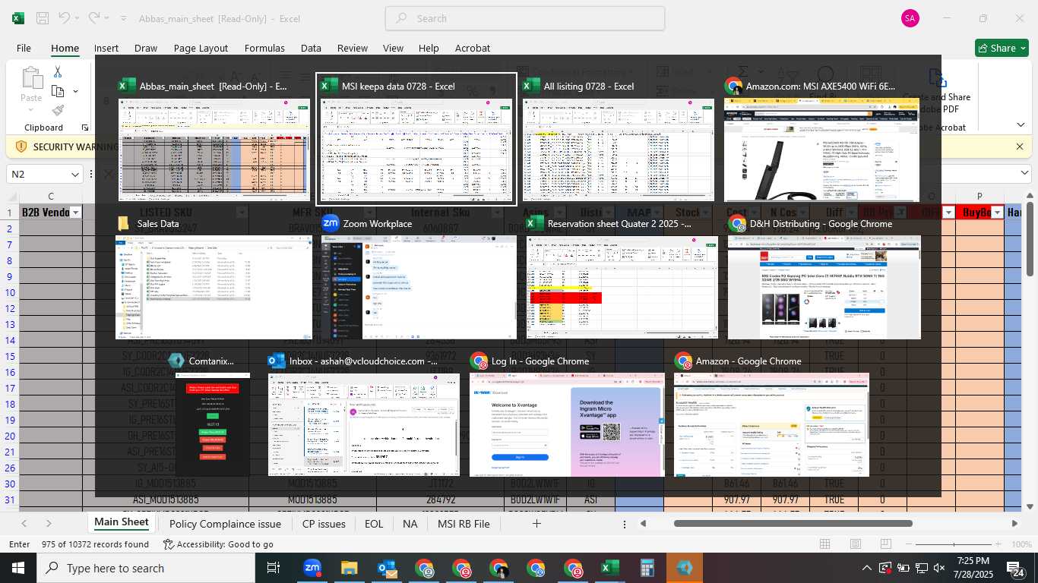Switch to Normal view icon in status bar

point(824,544)
